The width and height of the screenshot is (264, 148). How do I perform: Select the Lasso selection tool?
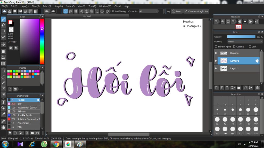[x=3, y=77]
